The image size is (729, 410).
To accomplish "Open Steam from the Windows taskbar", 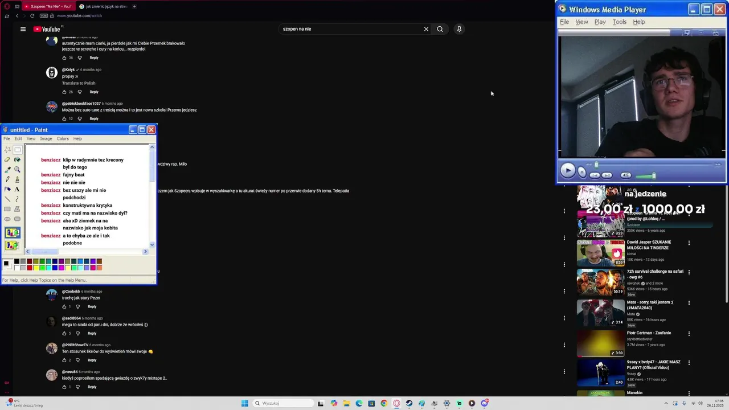I will point(409,403).
